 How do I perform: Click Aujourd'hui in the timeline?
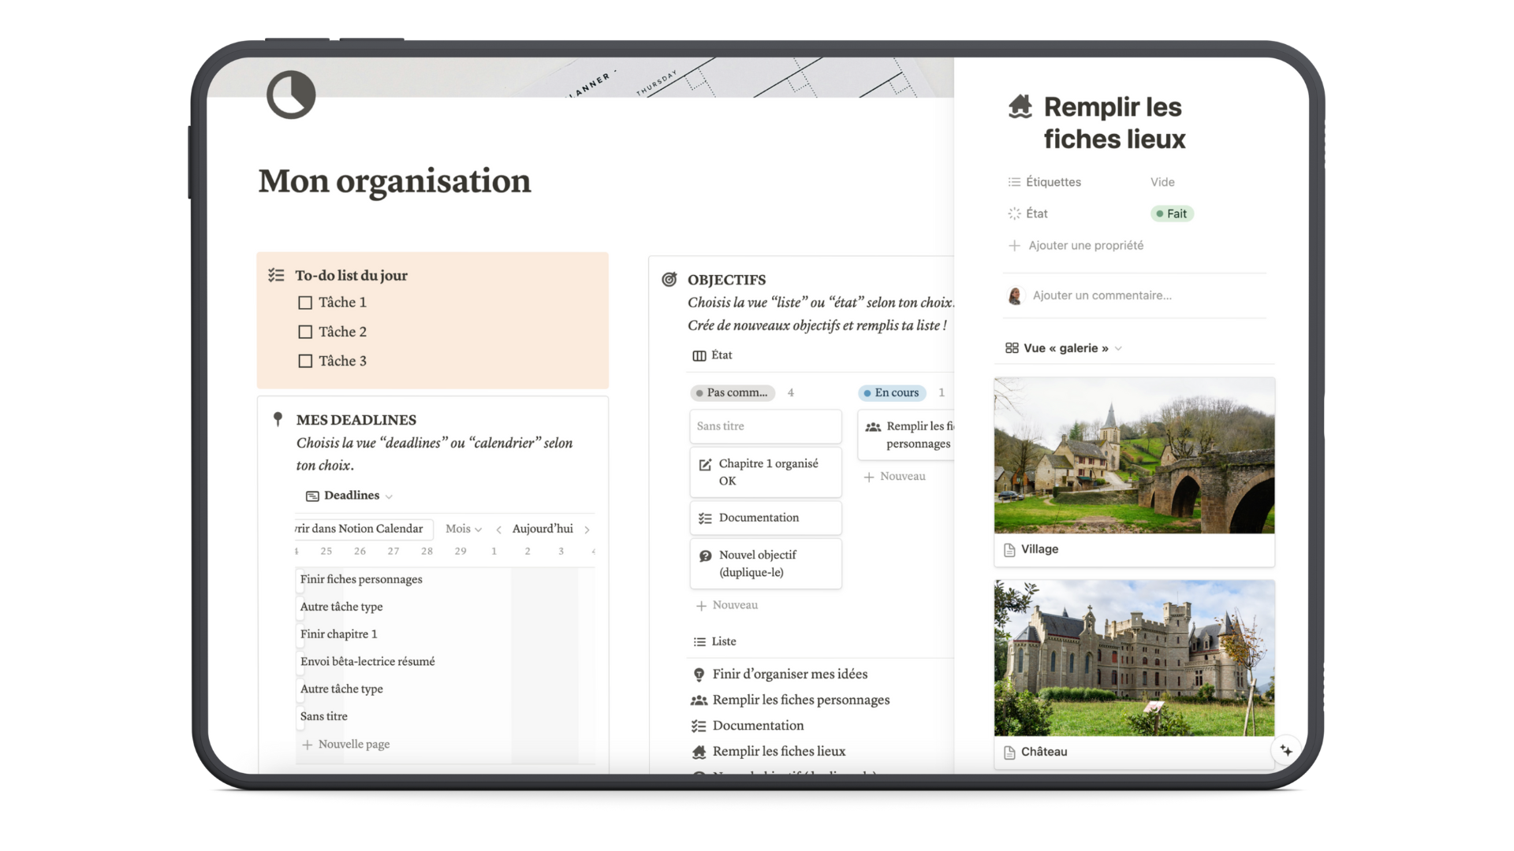tap(543, 529)
